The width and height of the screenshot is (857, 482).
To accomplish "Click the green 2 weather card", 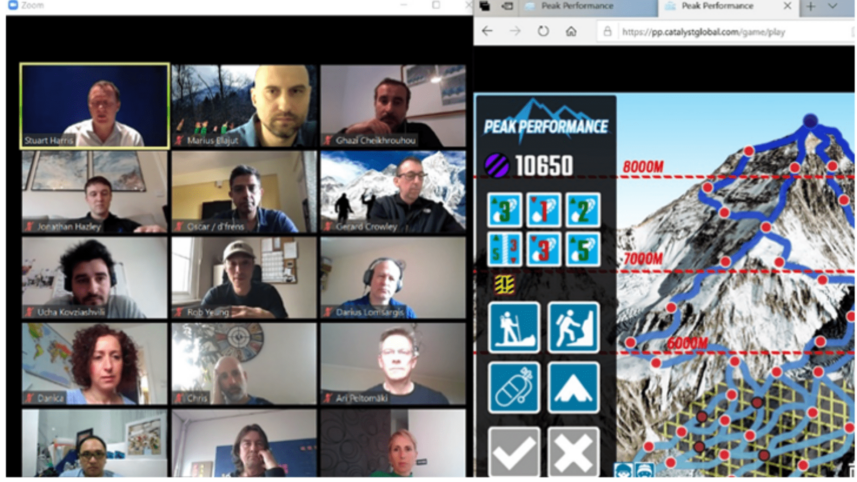I will pyautogui.click(x=582, y=210).
